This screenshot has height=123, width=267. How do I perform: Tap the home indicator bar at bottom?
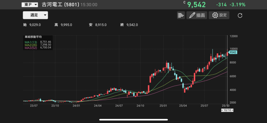pos(133,120)
